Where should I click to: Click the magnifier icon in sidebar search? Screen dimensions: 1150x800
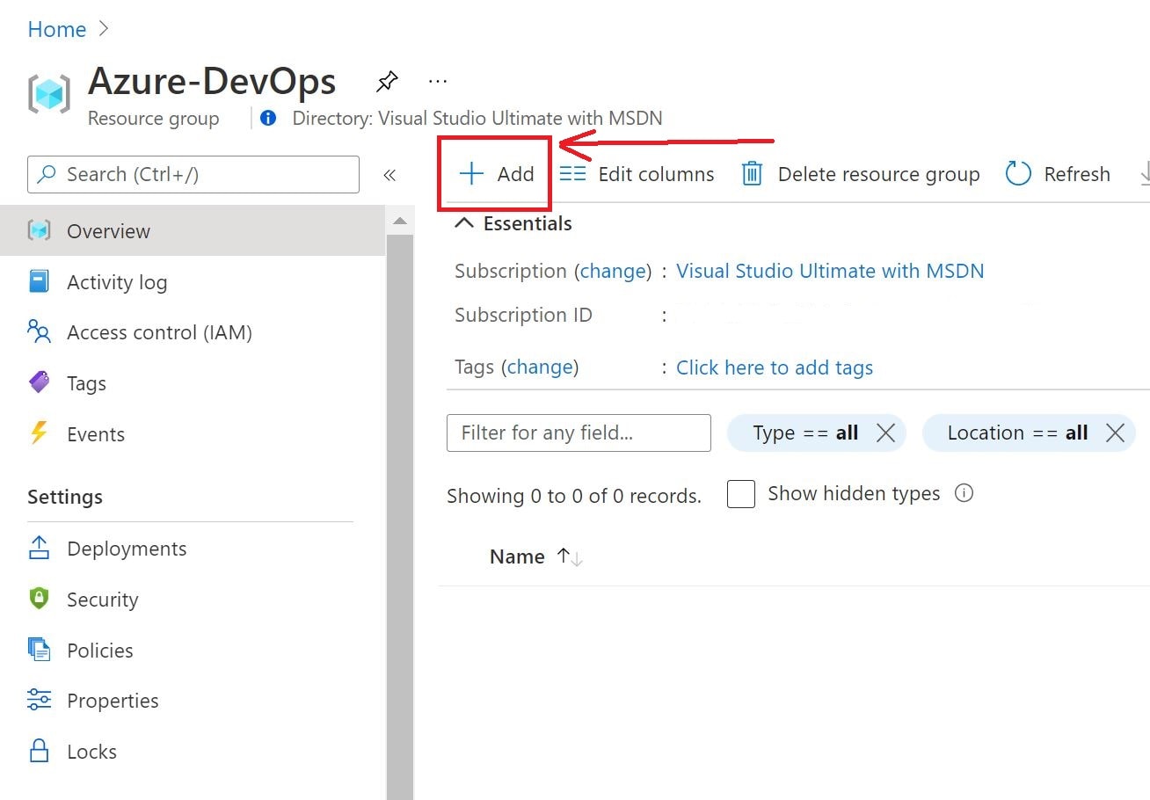[x=48, y=174]
